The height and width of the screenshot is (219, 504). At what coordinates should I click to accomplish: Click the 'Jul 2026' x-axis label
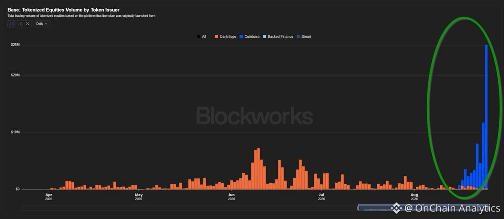[321, 197]
